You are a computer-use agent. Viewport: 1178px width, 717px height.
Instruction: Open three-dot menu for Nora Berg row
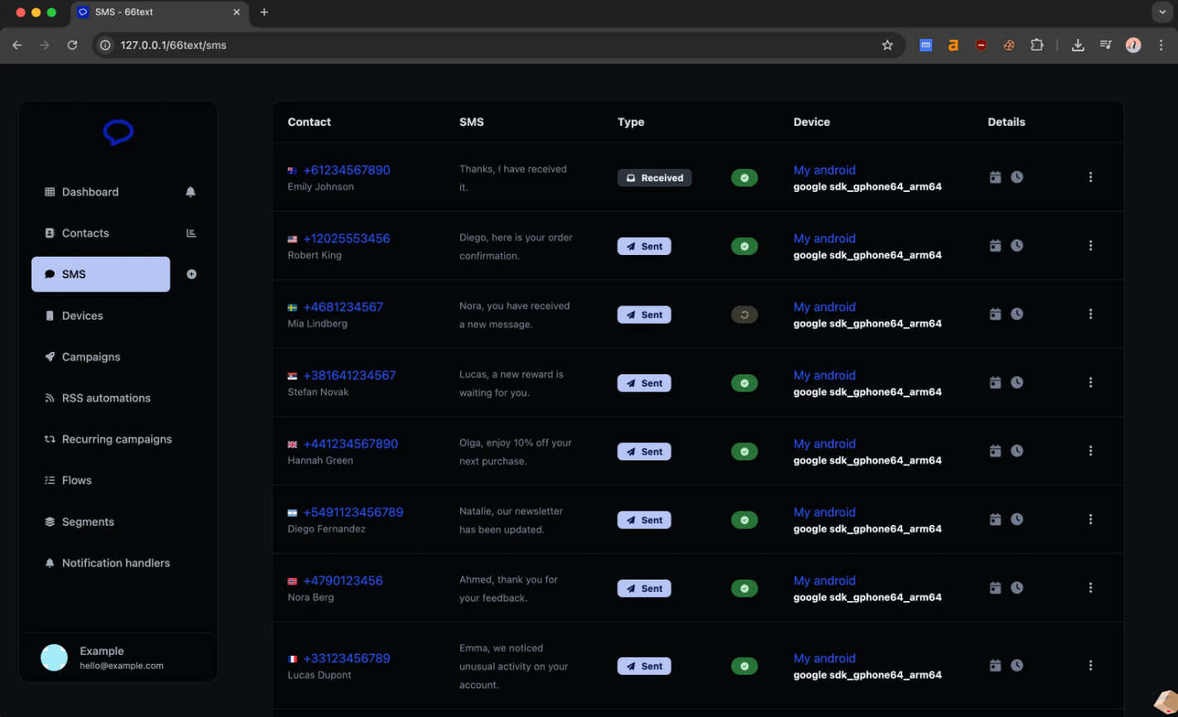(1090, 588)
